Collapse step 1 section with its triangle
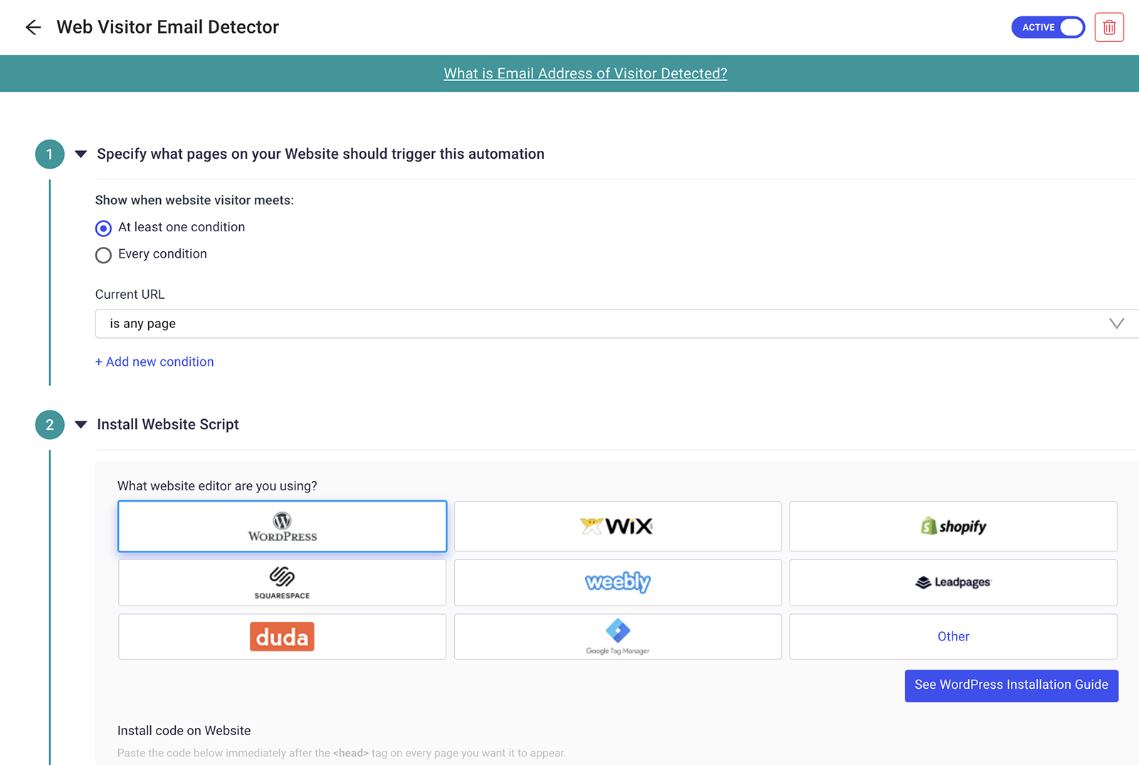 81,154
